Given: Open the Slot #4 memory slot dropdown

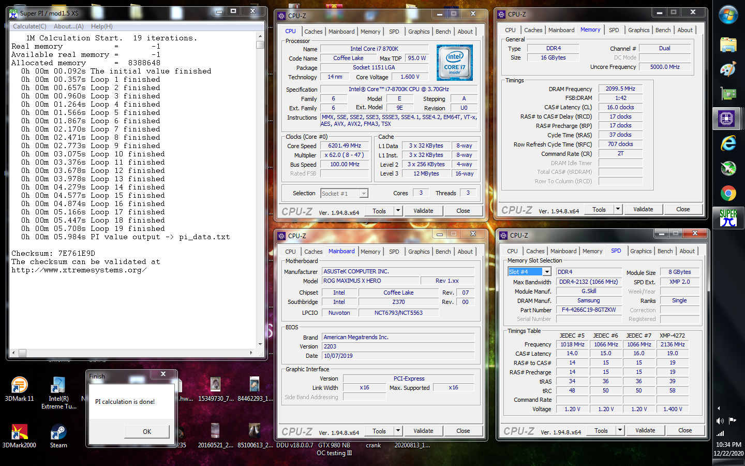Looking at the screenshot, I should pos(547,272).
